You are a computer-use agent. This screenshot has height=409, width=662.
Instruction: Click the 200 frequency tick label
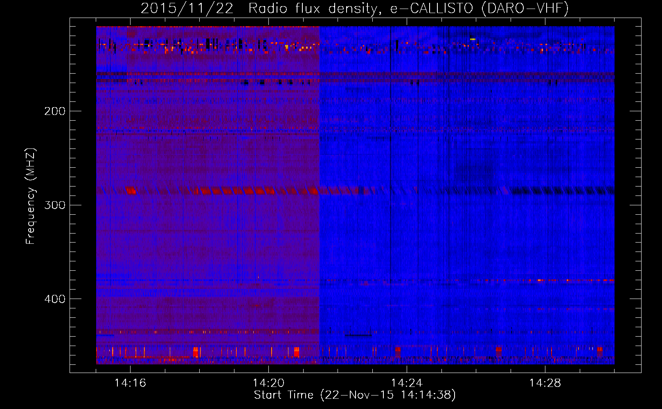click(55, 111)
